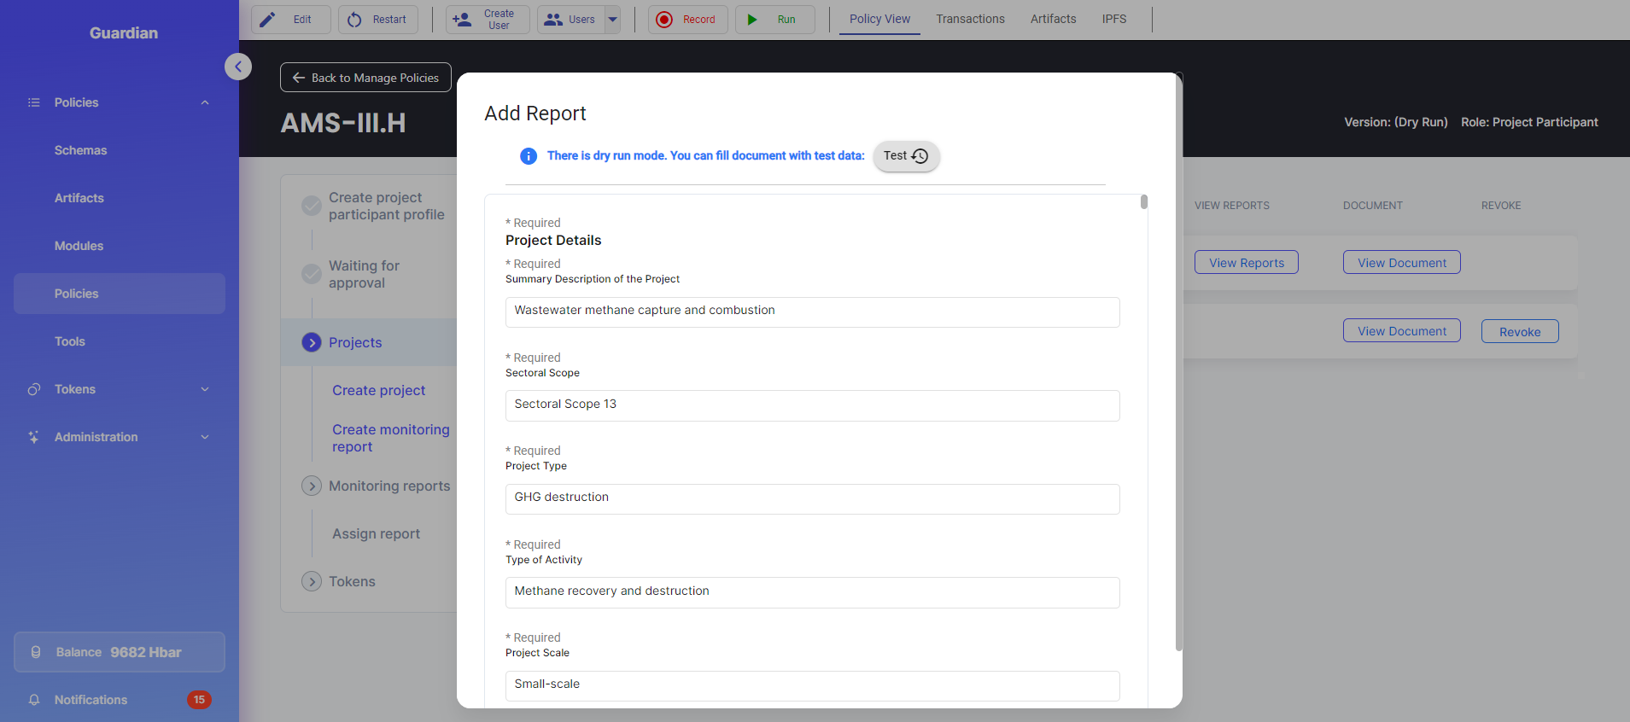Expand the Administration sidebar section

coord(205,437)
